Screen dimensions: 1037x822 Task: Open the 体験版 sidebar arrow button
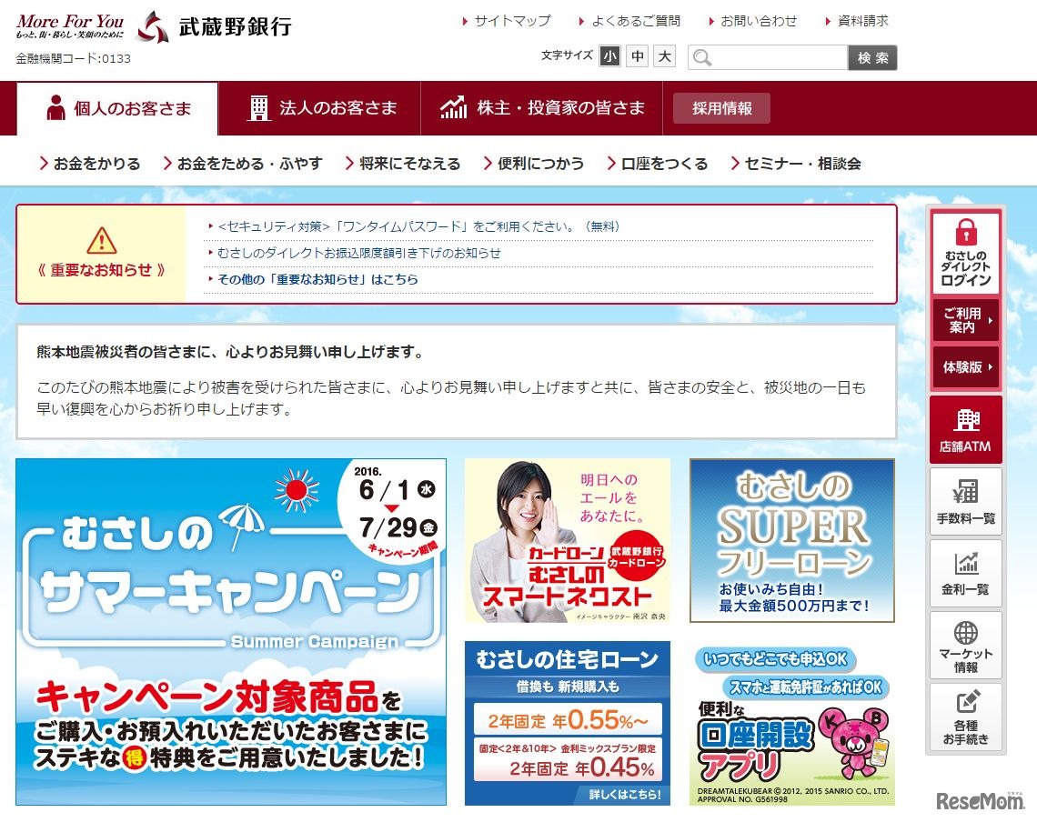click(x=965, y=367)
